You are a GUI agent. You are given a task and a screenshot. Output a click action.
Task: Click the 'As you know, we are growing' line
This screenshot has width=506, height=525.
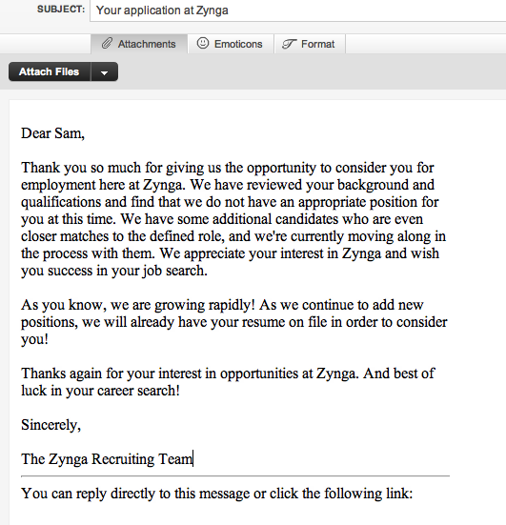(222, 305)
